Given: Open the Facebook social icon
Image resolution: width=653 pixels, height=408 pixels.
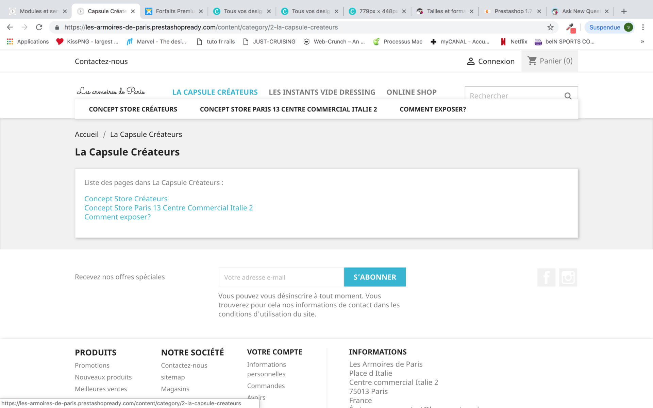Looking at the screenshot, I should (x=546, y=277).
